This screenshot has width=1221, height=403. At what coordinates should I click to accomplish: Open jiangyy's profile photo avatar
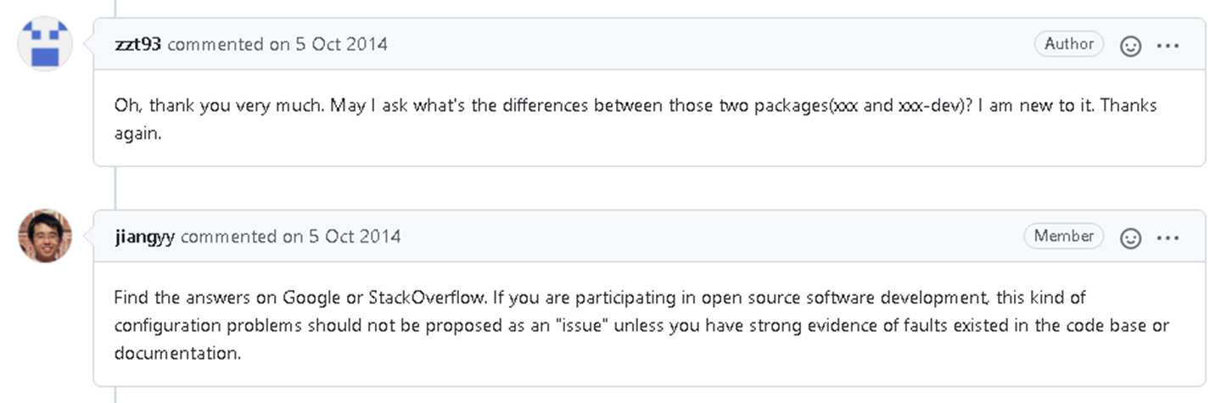tap(45, 235)
